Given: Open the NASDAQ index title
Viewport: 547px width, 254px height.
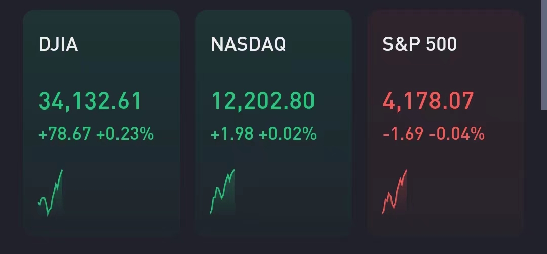Looking at the screenshot, I should coord(248,45).
